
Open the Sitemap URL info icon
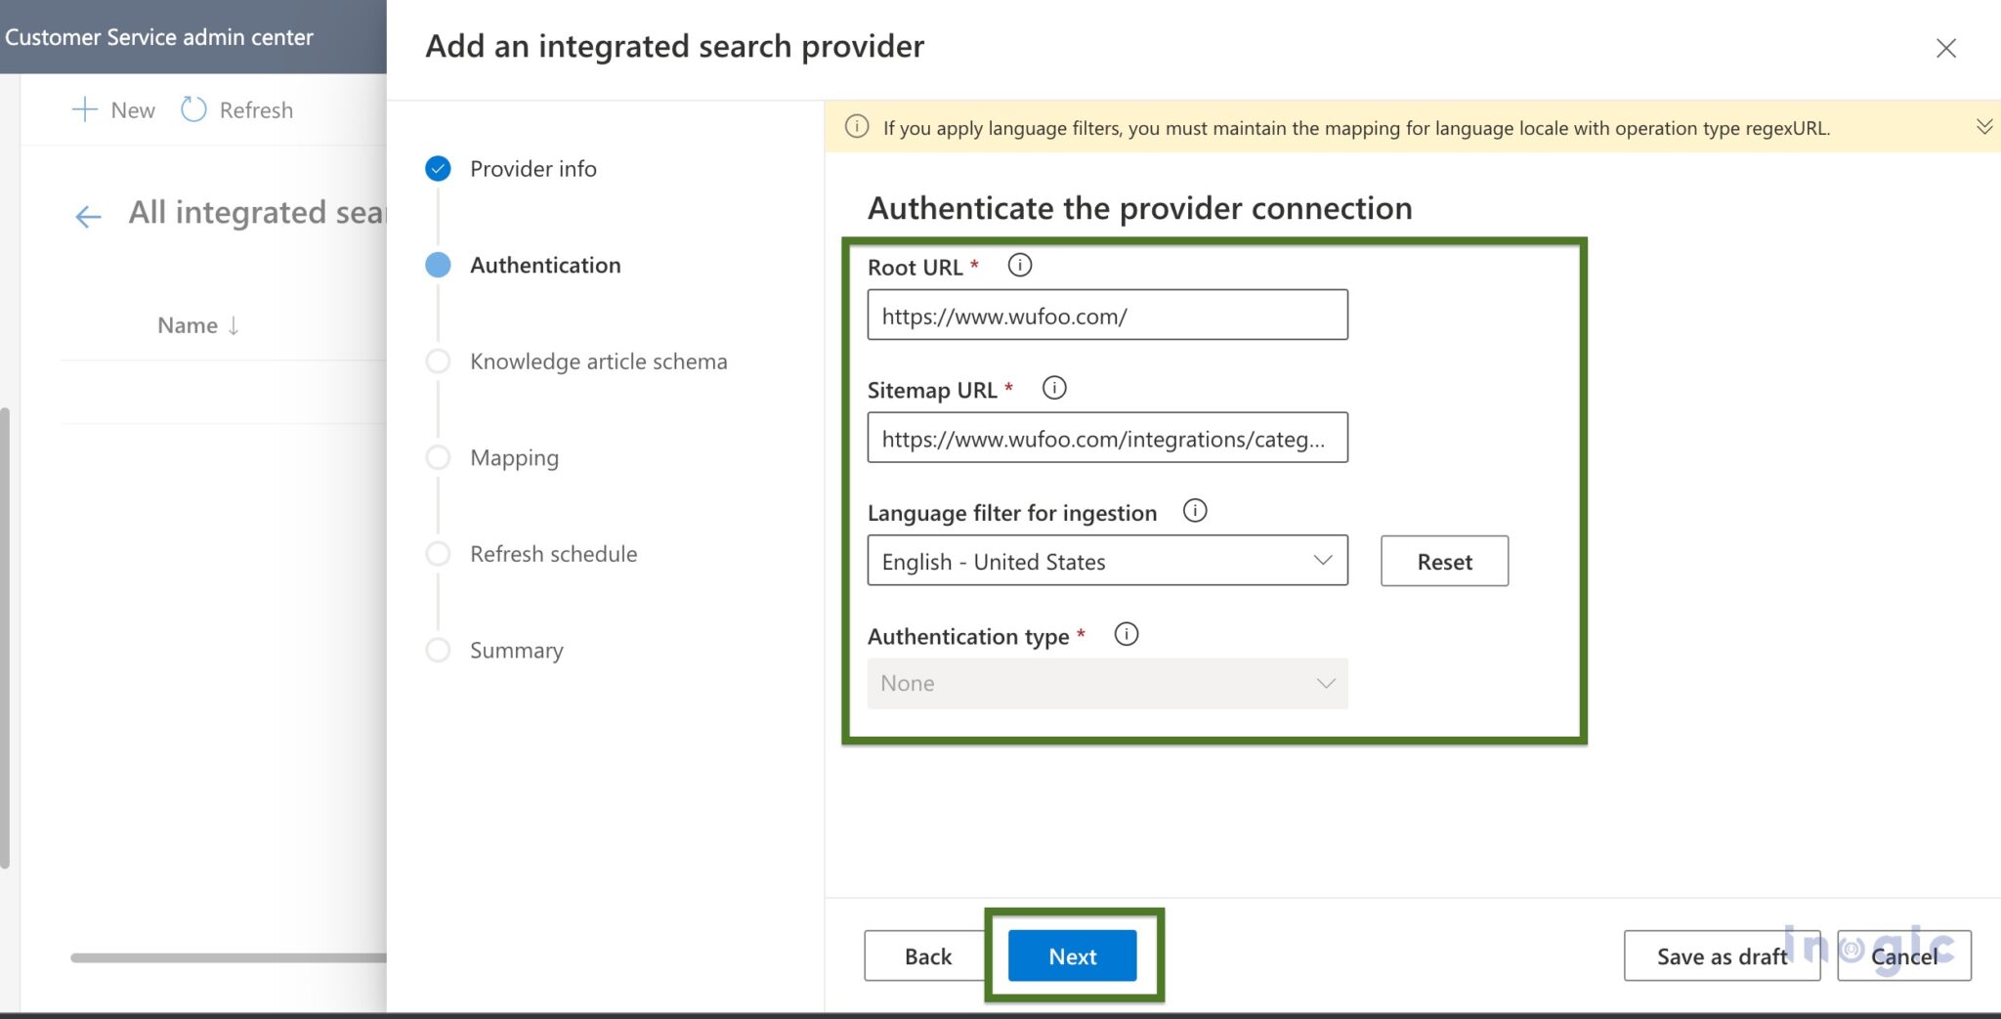point(1055,387)
